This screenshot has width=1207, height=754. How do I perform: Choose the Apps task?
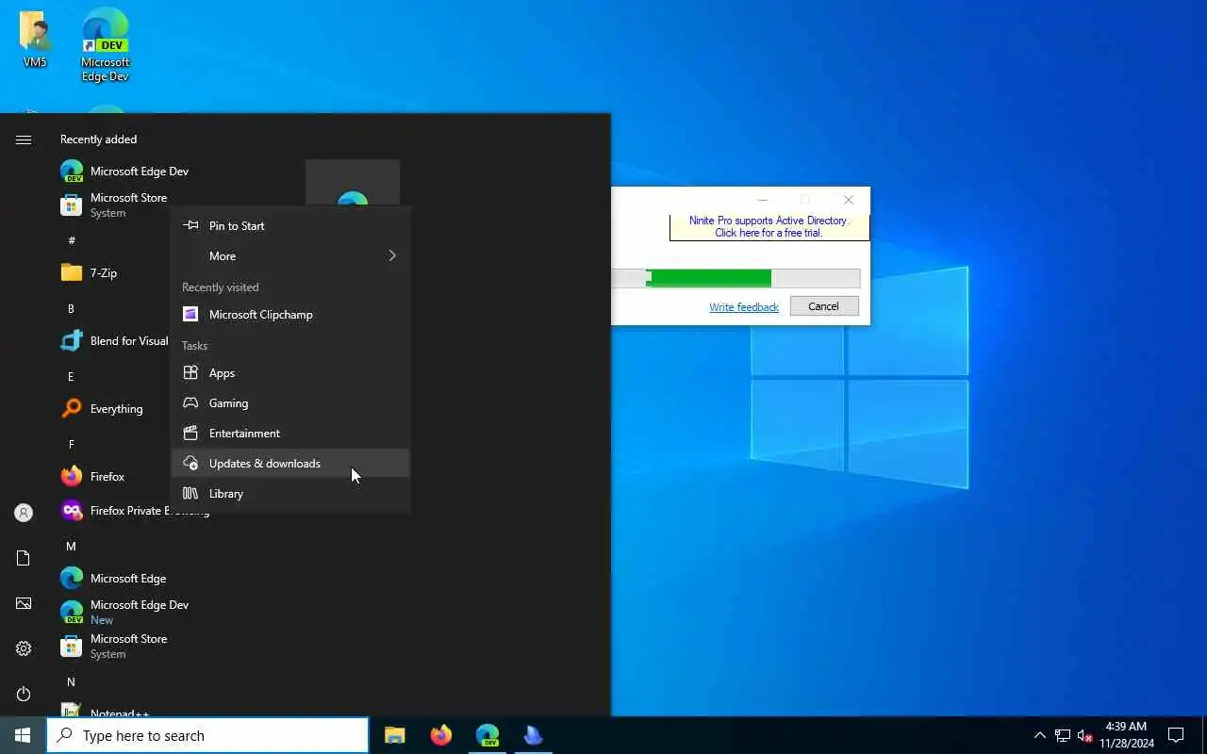[x=290, y=373]
